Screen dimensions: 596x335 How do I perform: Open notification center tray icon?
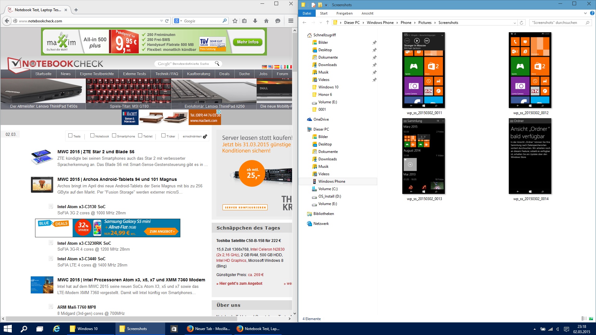(567, 329)
